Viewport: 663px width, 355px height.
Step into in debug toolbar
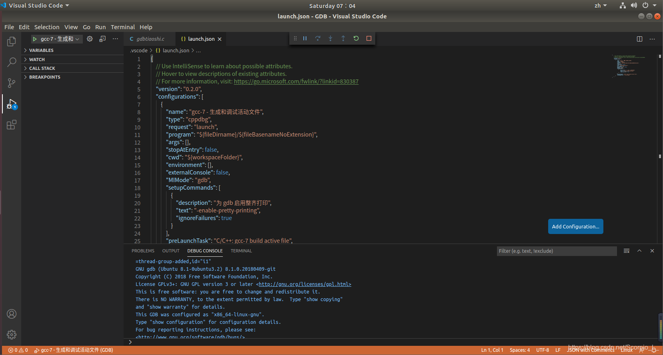(330, 38)
